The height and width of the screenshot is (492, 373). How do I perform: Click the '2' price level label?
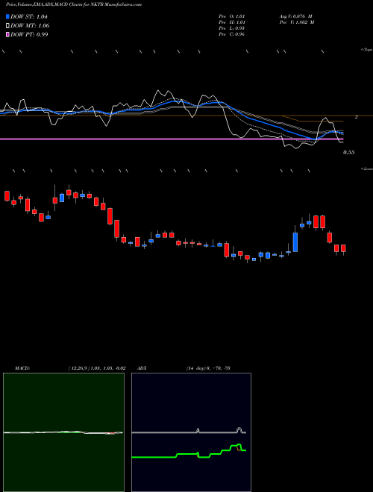click(357, 117)
